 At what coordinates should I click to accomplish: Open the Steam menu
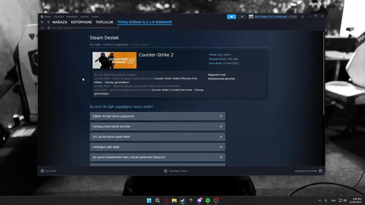coord(48,17)
